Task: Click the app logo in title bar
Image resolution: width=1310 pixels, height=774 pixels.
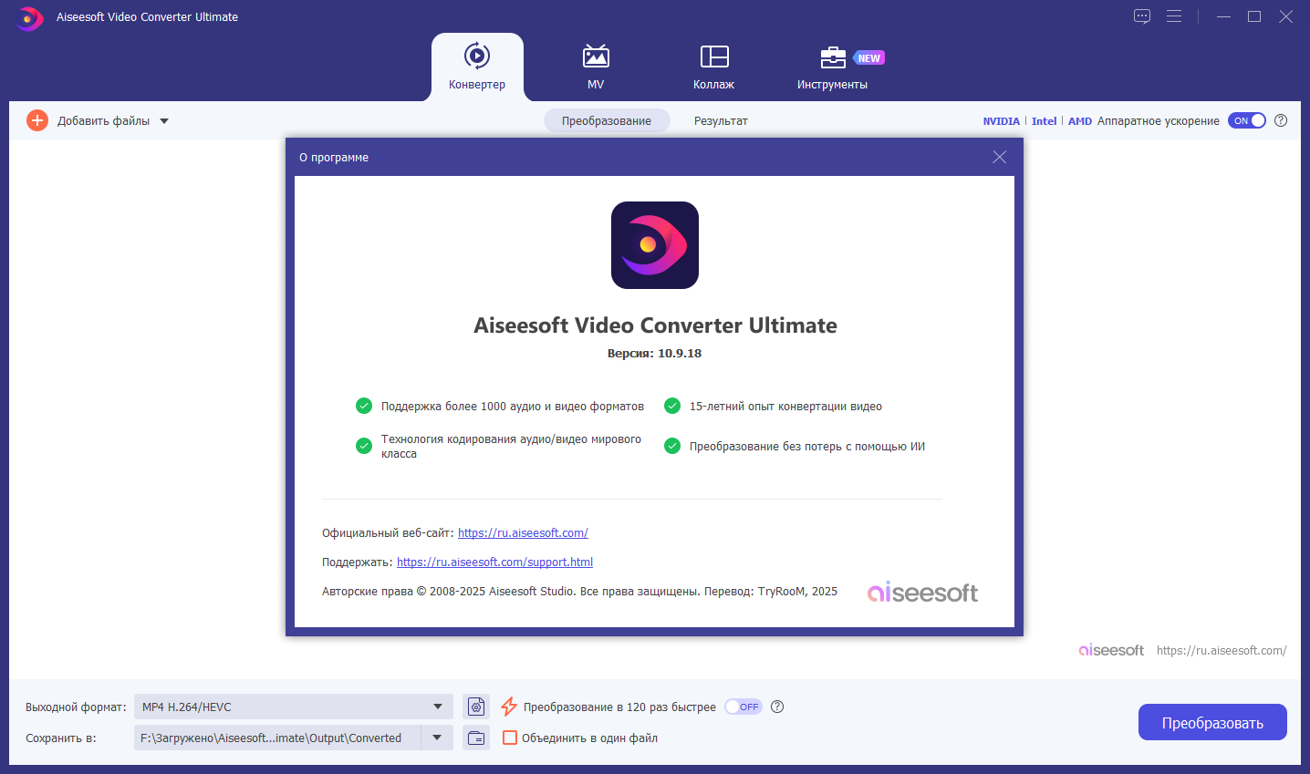Action: point(30,17)
